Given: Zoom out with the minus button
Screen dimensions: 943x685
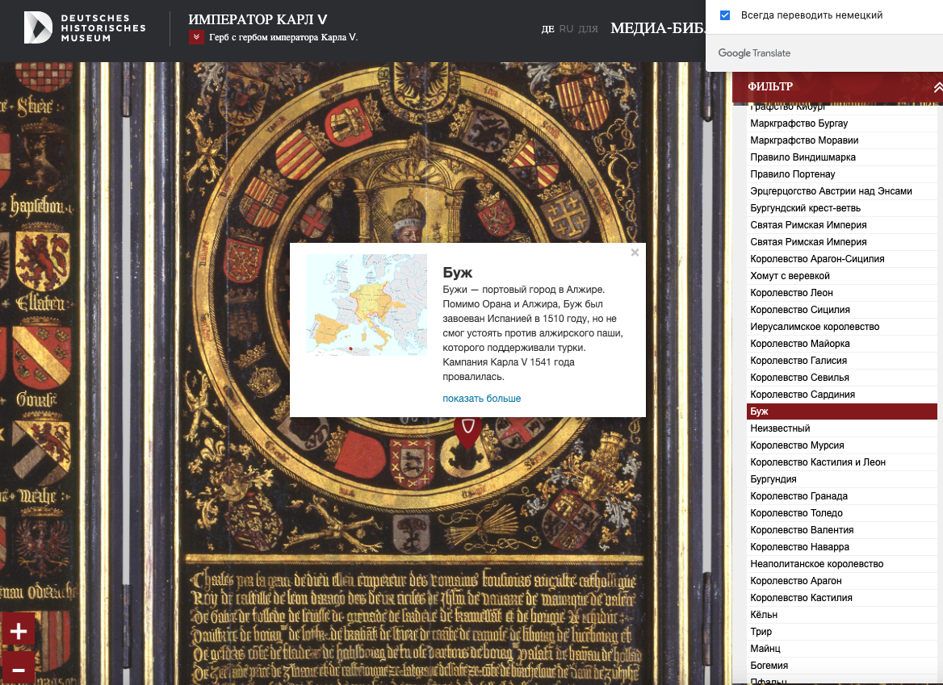Looking at the screenshot, I should pos(18,669).
